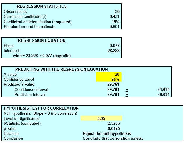Click the Intercept value 28.228

(114, 51)
